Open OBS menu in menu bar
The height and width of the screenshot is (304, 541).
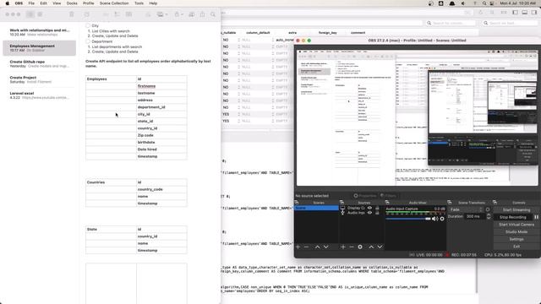click(19, 3)
